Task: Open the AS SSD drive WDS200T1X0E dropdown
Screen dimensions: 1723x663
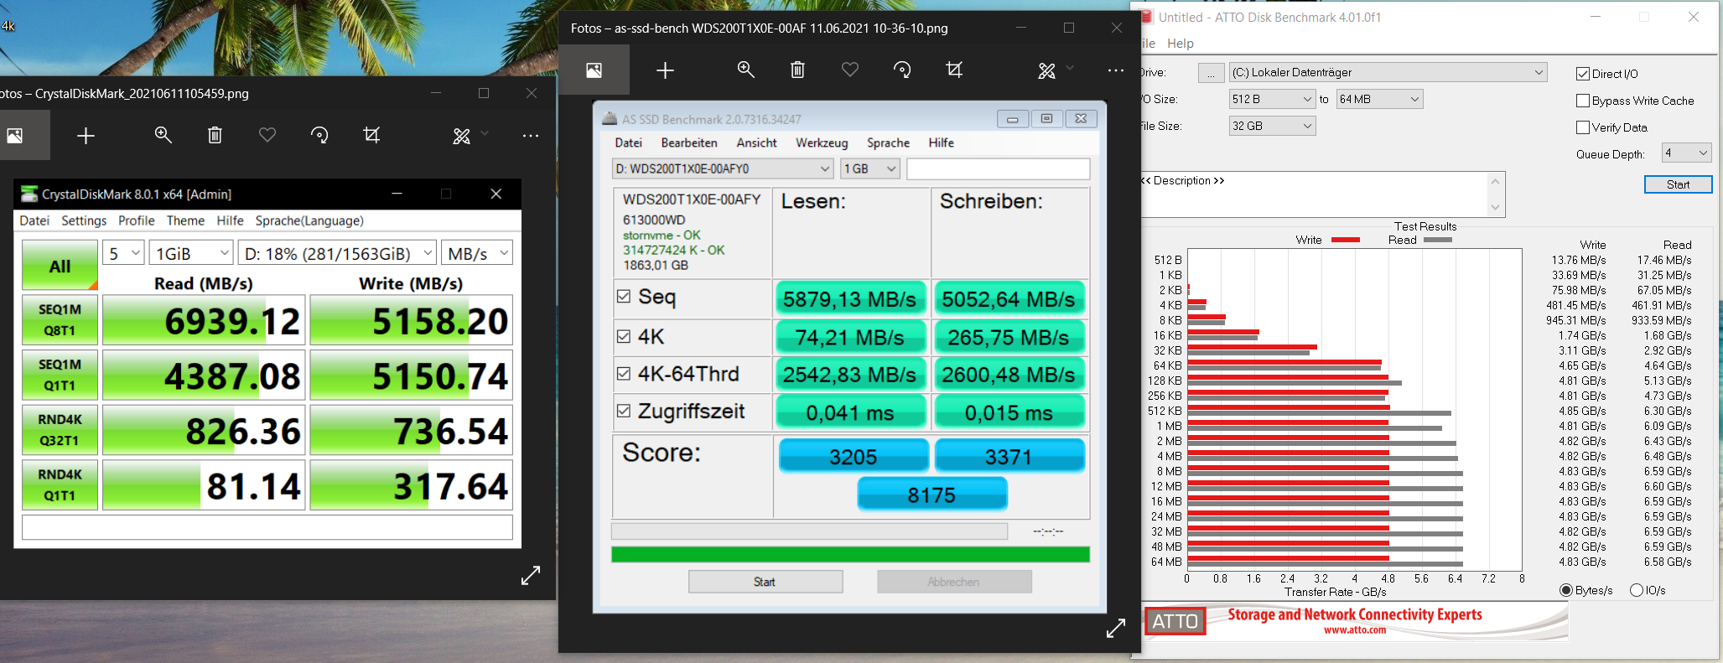Action: (x=723, y=168)
